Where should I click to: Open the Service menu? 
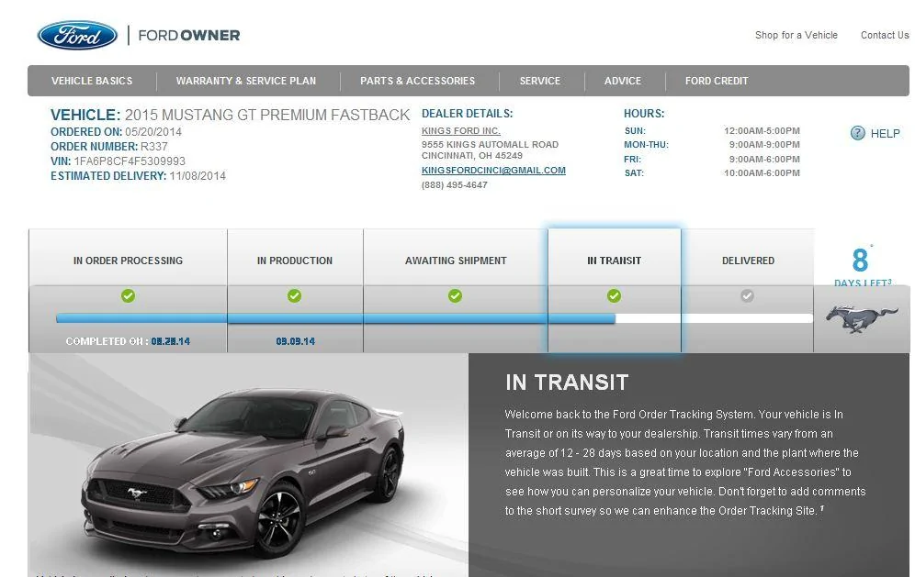coord(540,81)
